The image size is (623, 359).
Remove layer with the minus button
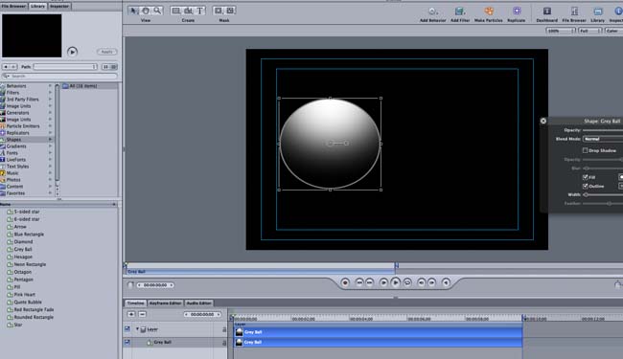click(142, 314)
